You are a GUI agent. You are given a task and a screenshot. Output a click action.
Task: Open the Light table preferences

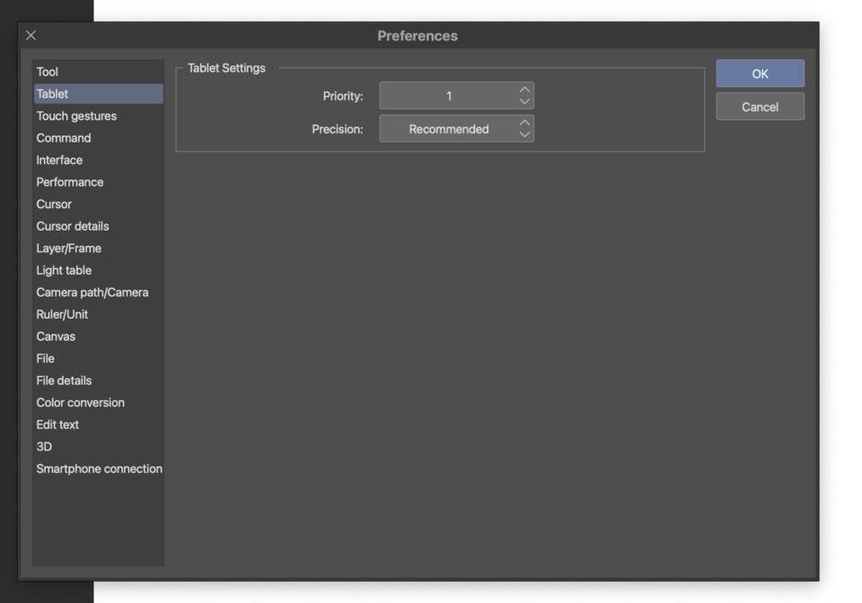[x=63, y=270]
